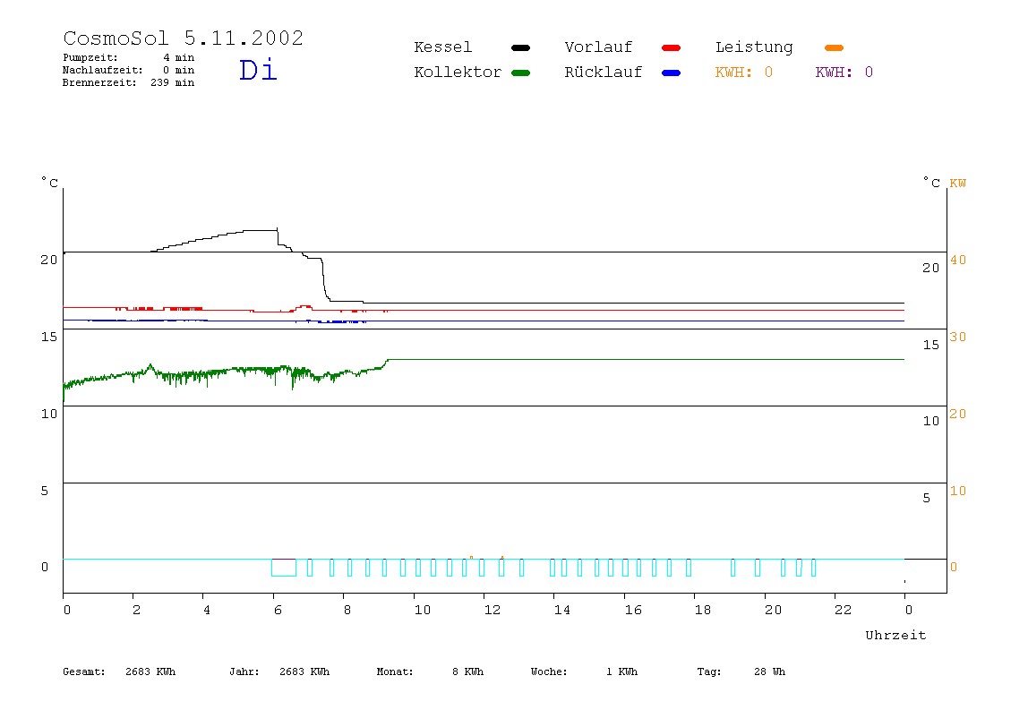Select the 'Pumpzeit:' label
Viewport: 1028px width, 727px height.
coord(90,57)
